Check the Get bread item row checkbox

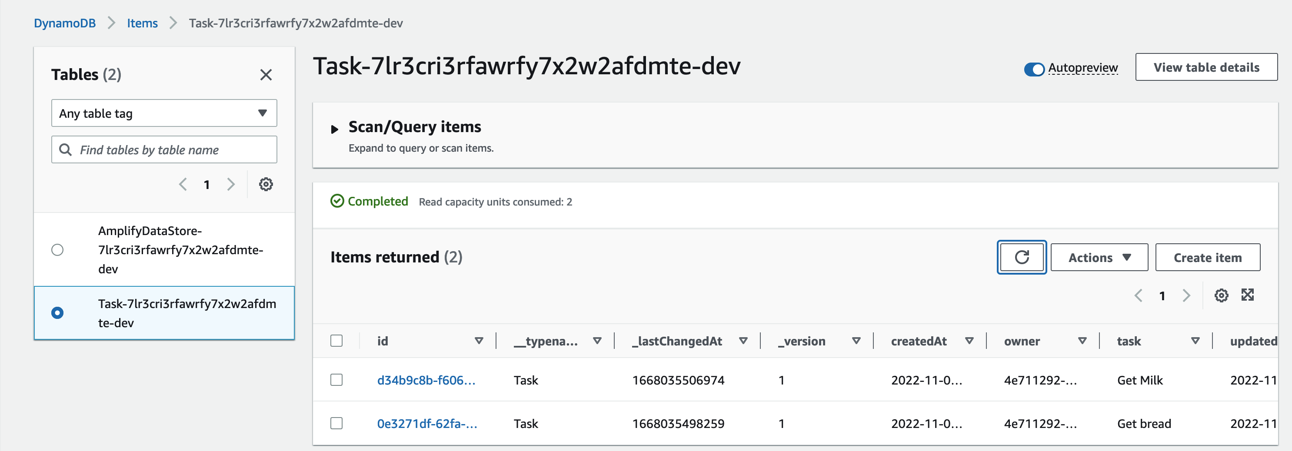pyautogui.click(x=336, y=424)
